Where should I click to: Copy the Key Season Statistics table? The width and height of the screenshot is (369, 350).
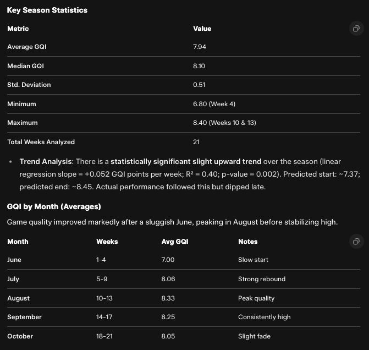click(x=356, y=29)
